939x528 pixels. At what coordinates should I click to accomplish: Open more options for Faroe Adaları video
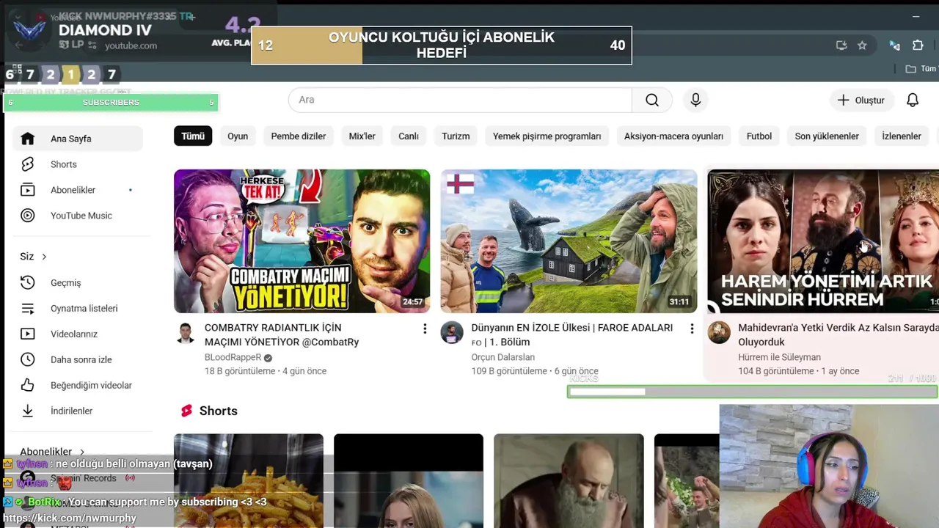tap(691, 329)
